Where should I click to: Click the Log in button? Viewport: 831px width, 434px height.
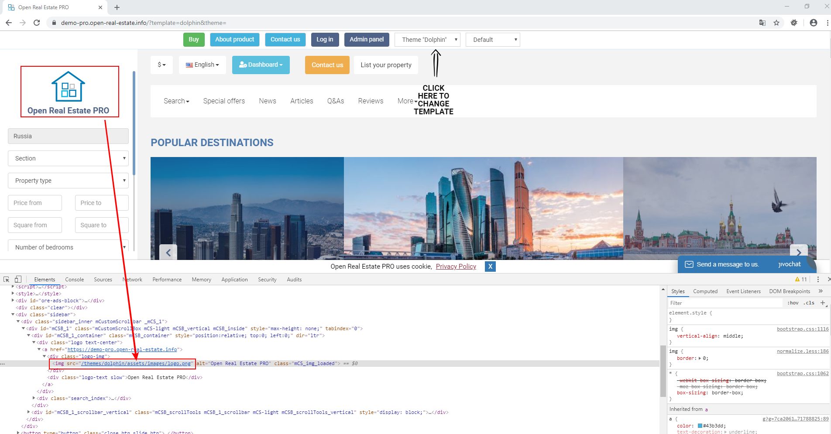pyautogui.click(x=325, y=39)
